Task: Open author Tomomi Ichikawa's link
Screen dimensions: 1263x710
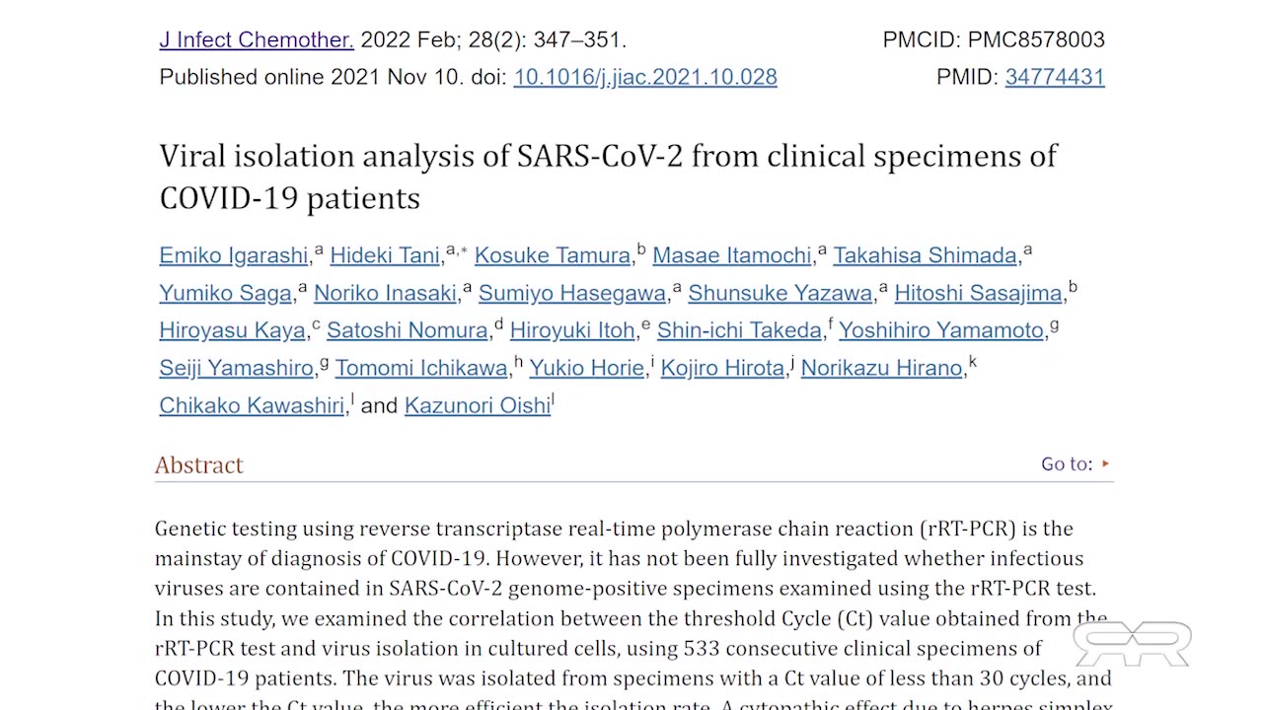Action: pyautogui.click(x=420, y=368)
